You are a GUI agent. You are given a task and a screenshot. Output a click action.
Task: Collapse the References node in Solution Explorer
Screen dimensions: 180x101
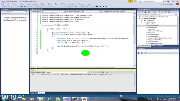point(141,22)
